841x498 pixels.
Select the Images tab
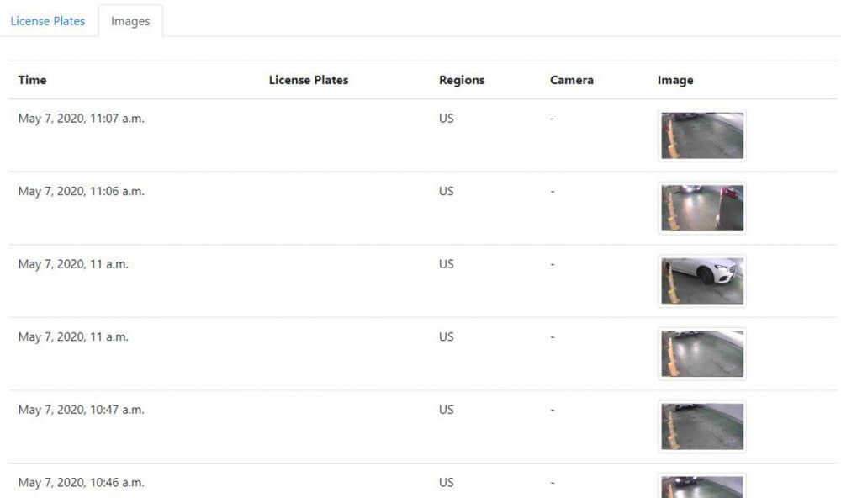[130, 21]
